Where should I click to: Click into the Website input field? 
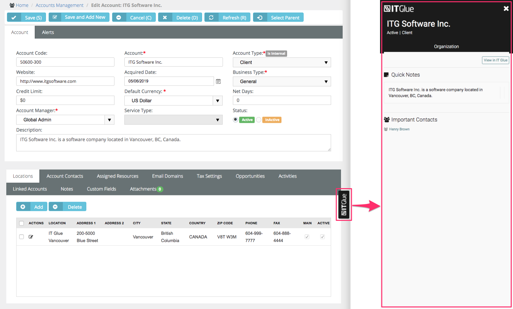click(65, 81)
